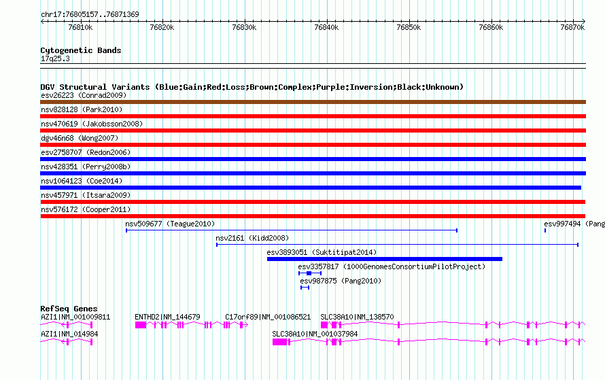Click the esv997494 variant tick mark

click(x=545, y=230)
